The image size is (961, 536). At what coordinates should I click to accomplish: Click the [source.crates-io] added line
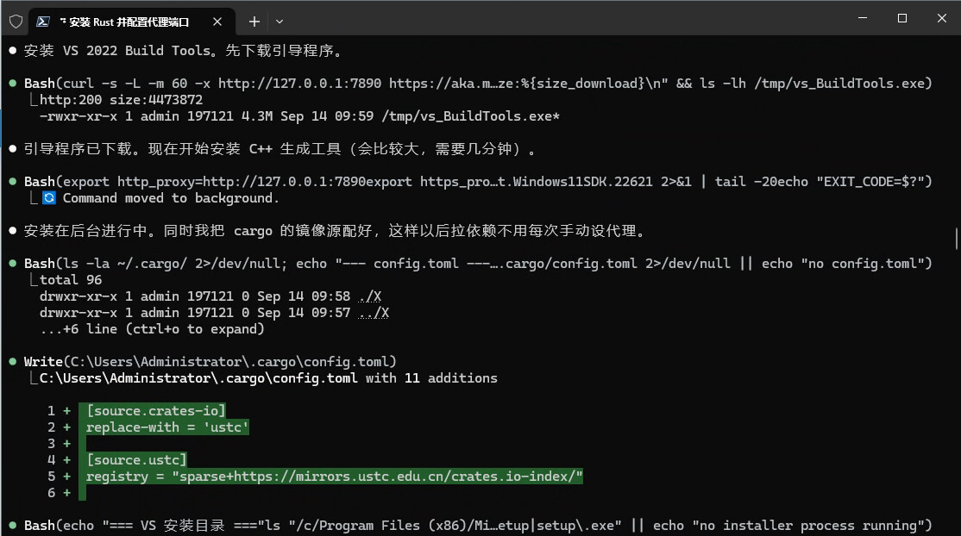155,410
